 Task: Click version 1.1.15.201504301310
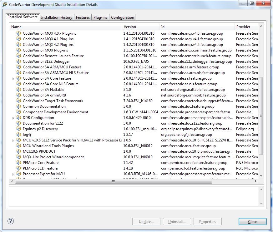click(x=140, y=50)
